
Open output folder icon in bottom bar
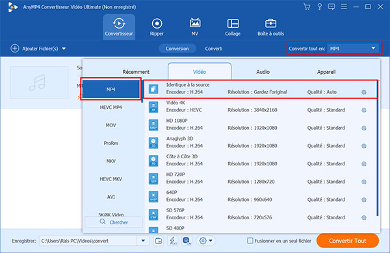pos(159,241)
